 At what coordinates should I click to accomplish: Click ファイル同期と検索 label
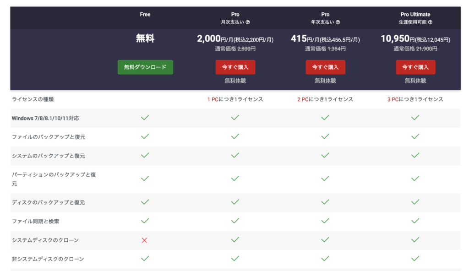35,222
